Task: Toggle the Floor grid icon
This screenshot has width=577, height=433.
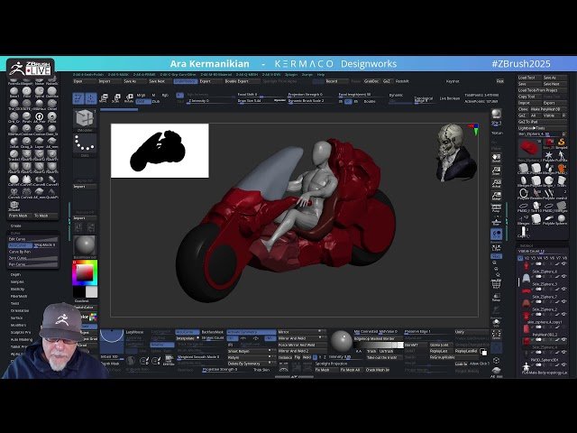Action: point(496,221)
